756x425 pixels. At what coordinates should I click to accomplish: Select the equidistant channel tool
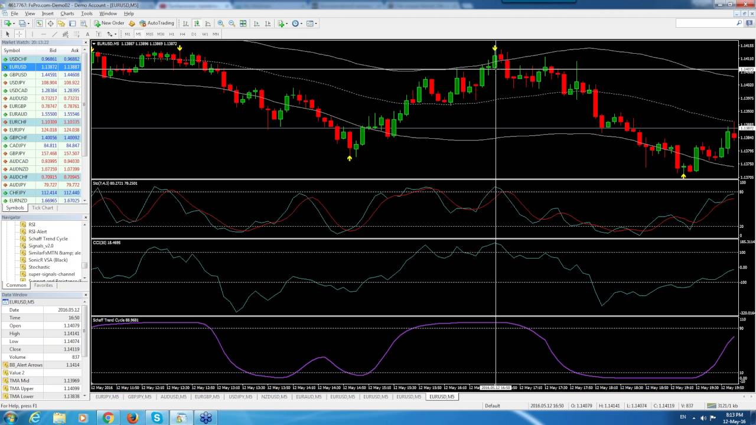66,34
